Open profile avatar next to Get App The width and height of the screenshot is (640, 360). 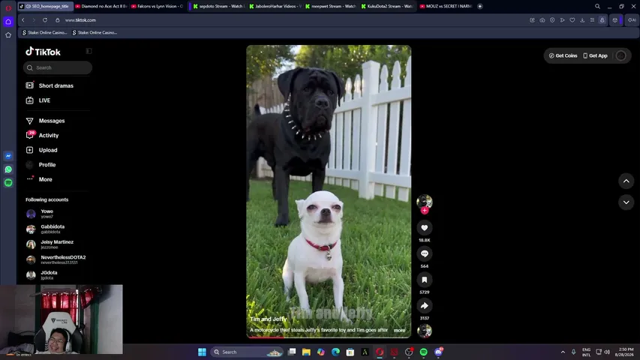click(620, 55)
